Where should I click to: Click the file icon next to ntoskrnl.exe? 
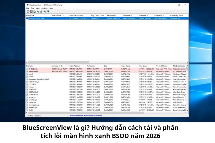pos(27,71)
